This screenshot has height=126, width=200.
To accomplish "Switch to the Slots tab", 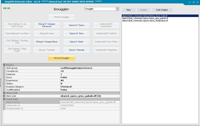I will pos(129,10).
